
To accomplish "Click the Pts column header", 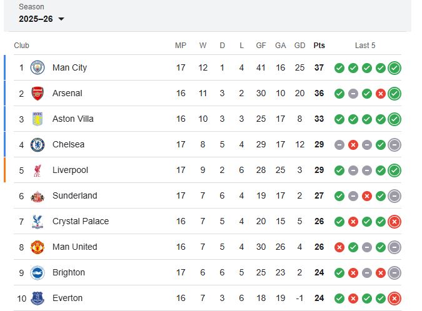I will pos(319,46).
